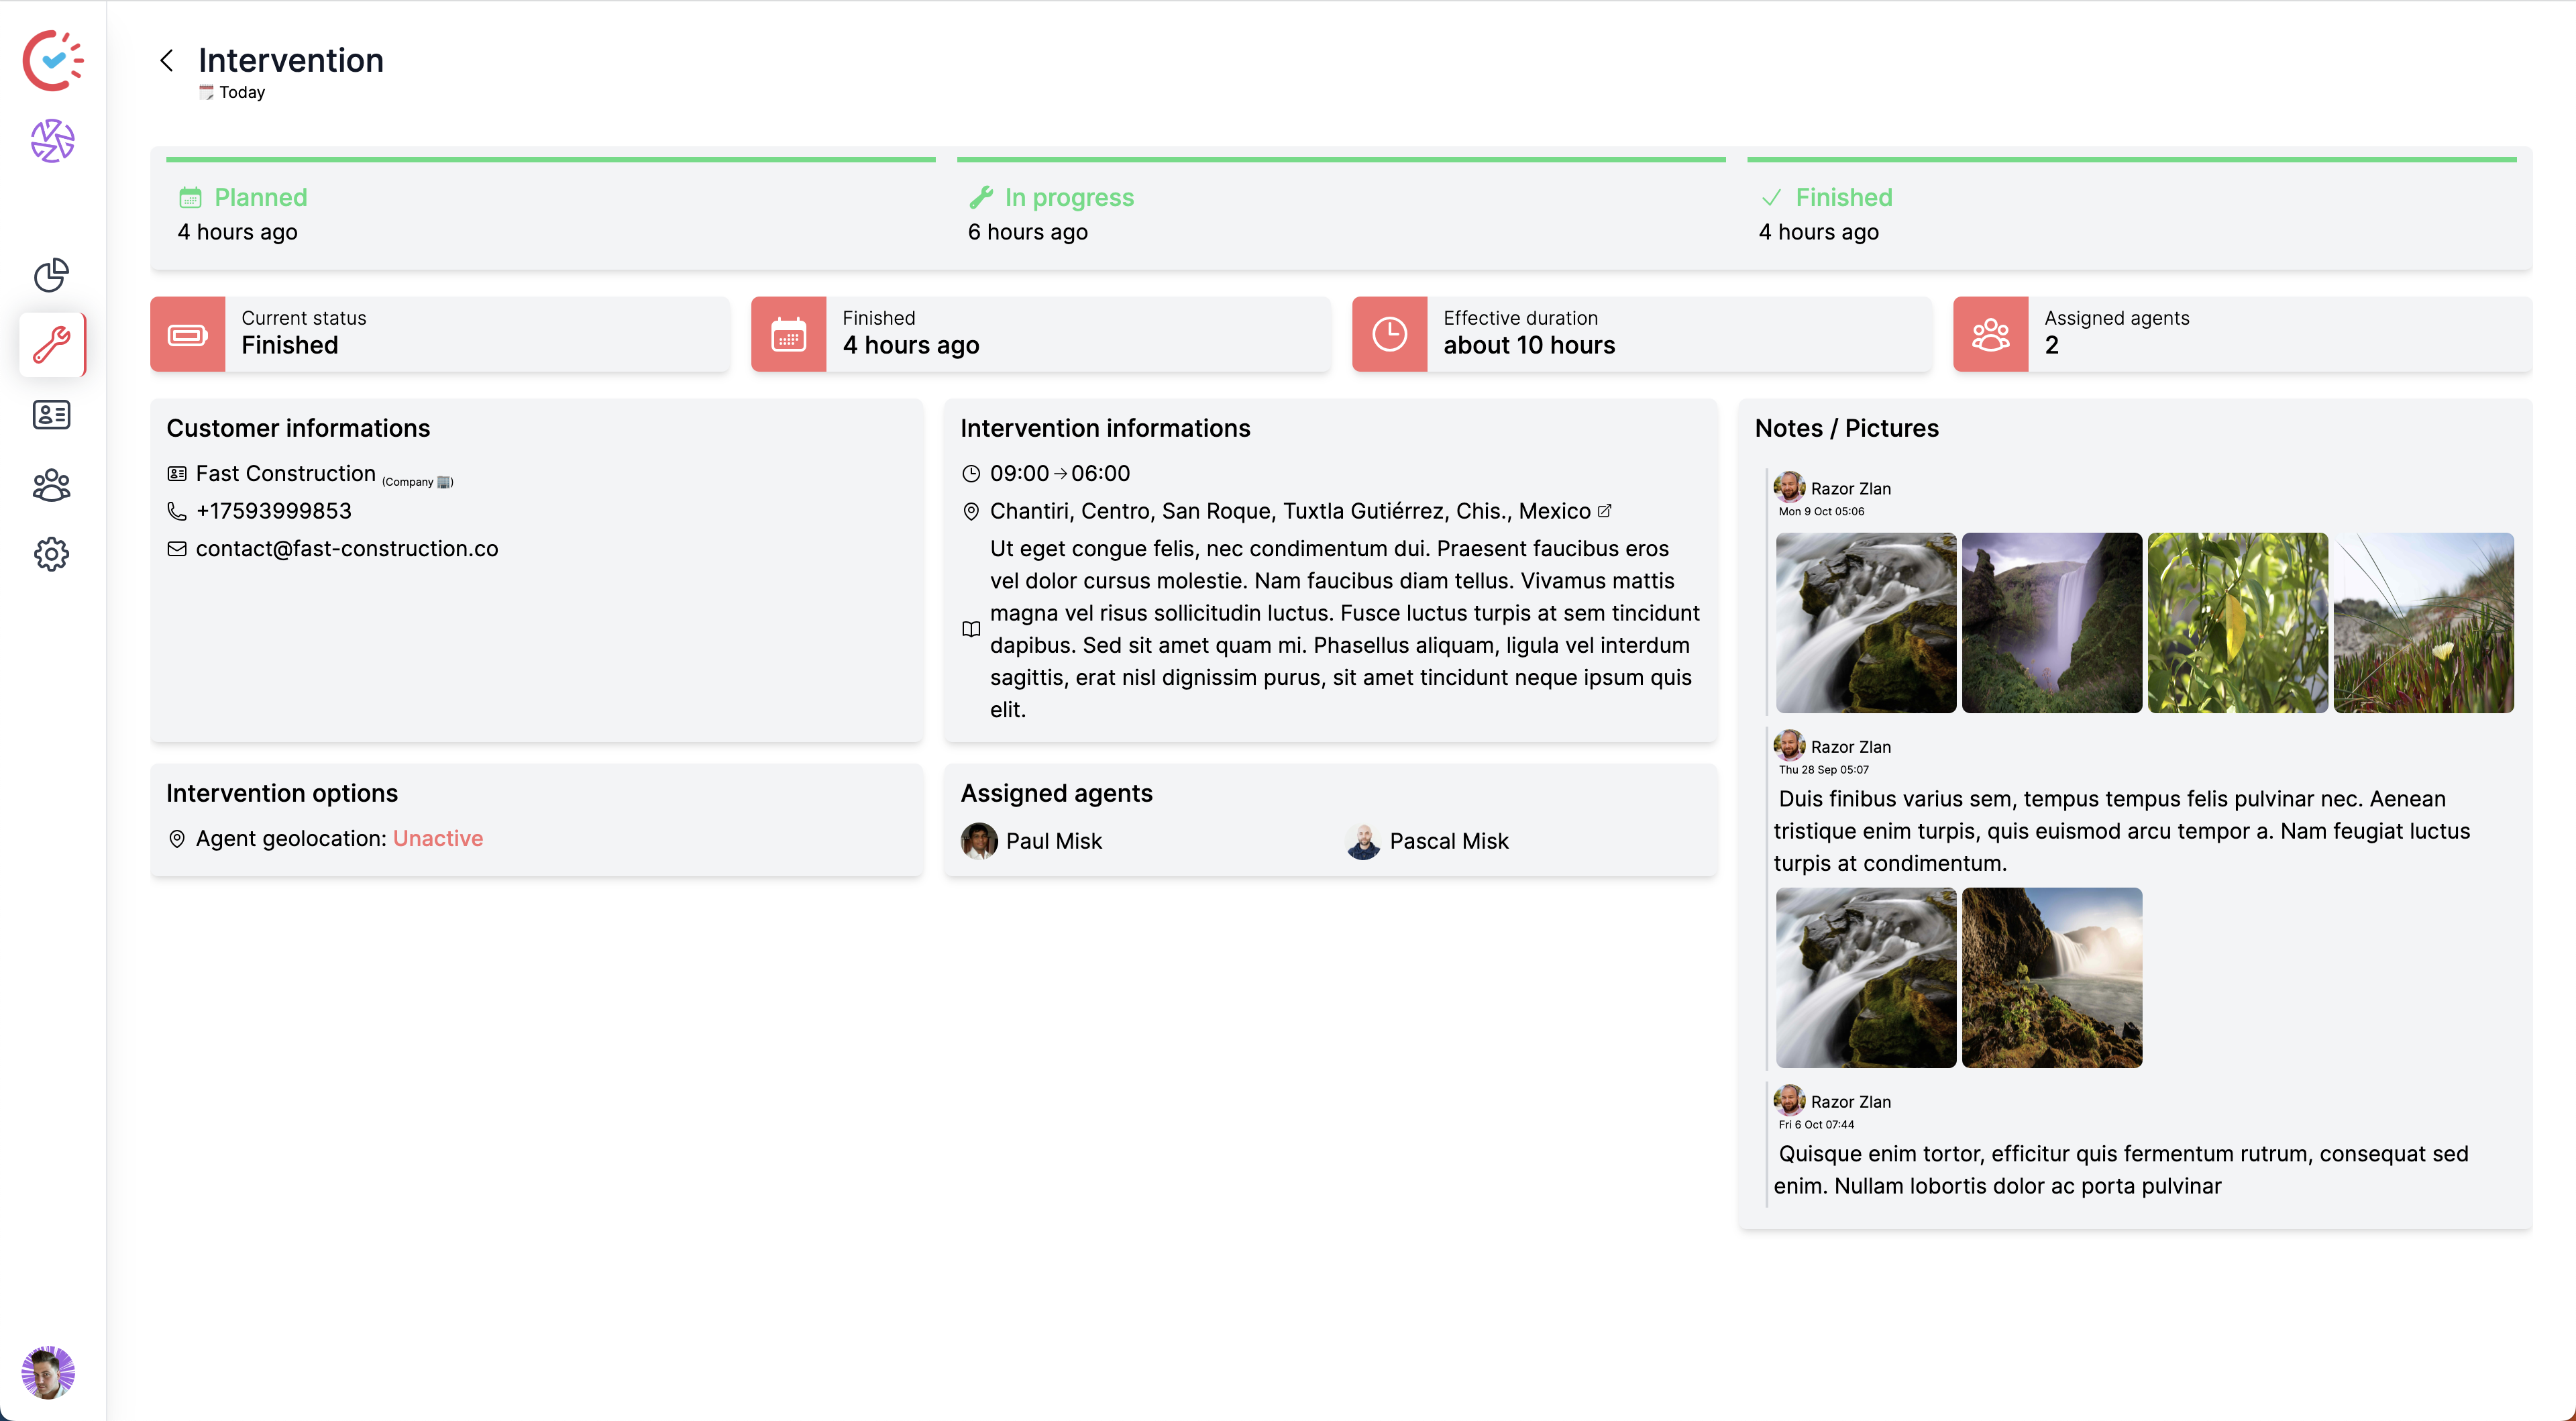The height and width of the screenshot is (1421, 2576).
Task: Click the card icon beside Fast Construction
Action: coord(177,473)
